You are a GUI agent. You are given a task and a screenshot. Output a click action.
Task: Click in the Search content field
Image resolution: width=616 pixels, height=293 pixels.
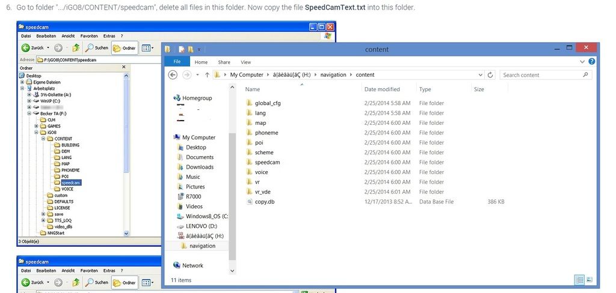coord(541,75)
